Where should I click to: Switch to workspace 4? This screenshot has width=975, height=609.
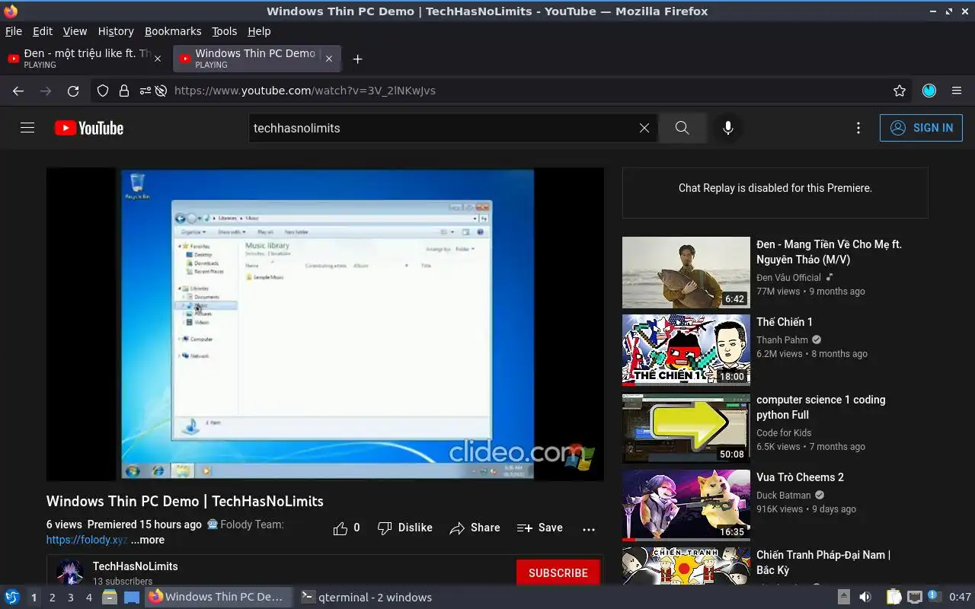(x=88, y=598)
